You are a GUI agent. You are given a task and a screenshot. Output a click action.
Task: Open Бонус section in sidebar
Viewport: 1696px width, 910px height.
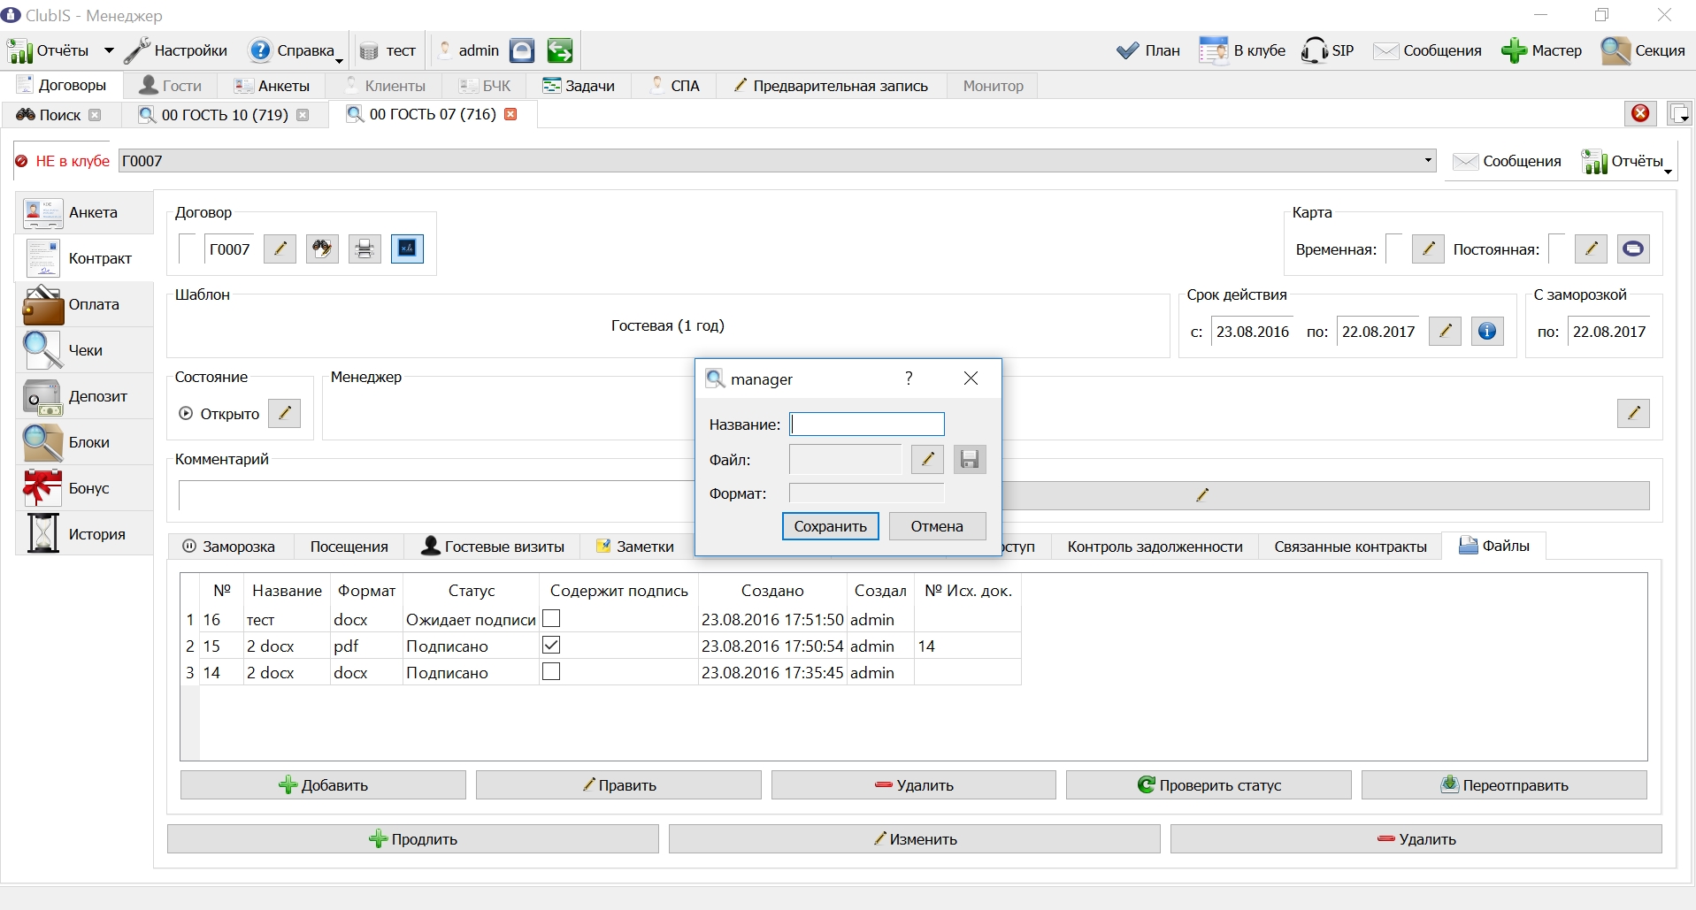click(84, 488)
